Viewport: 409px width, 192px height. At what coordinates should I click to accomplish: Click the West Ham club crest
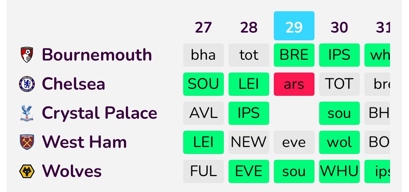pyautogui.click(x=27, y=142)
